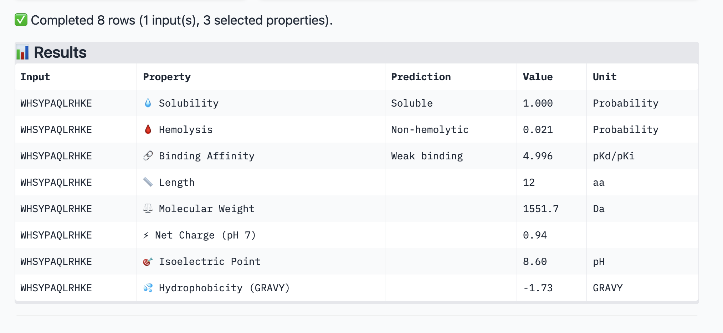Click the bar chart icon beside Results
The height and width of the screenshot is (333, 723).
pos(22,52)
